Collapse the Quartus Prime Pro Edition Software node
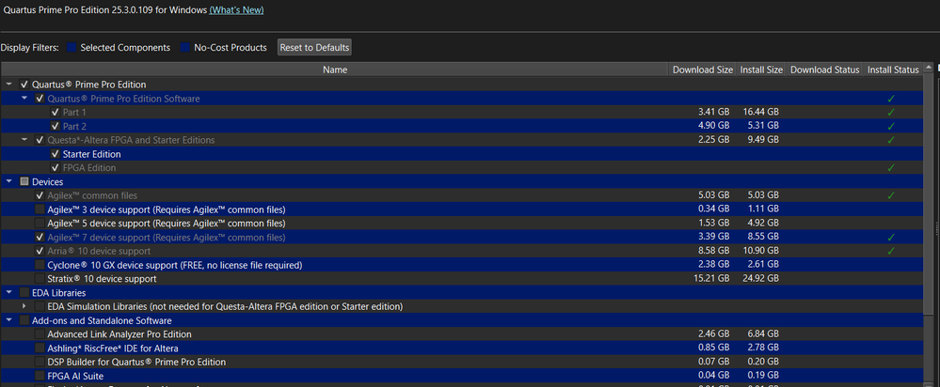This screenshot has width=940, height=387. (x=24, y=98)
